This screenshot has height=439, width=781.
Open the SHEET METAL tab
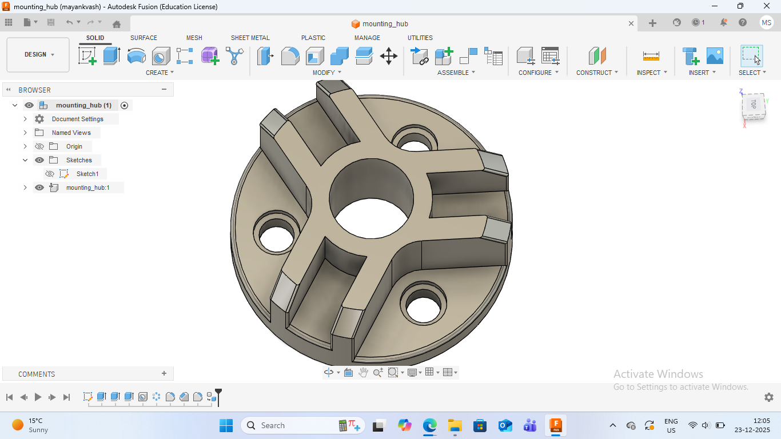250,38
